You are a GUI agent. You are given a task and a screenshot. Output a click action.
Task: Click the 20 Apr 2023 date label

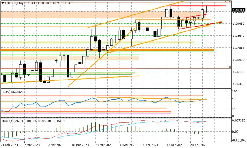199,145
